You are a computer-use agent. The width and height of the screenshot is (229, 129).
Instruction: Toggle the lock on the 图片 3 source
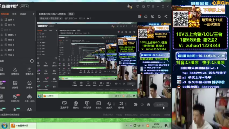click(2, 50)
